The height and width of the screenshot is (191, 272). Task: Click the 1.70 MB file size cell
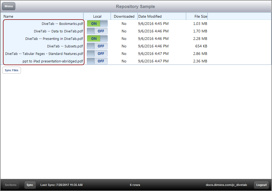click(200, 31)
